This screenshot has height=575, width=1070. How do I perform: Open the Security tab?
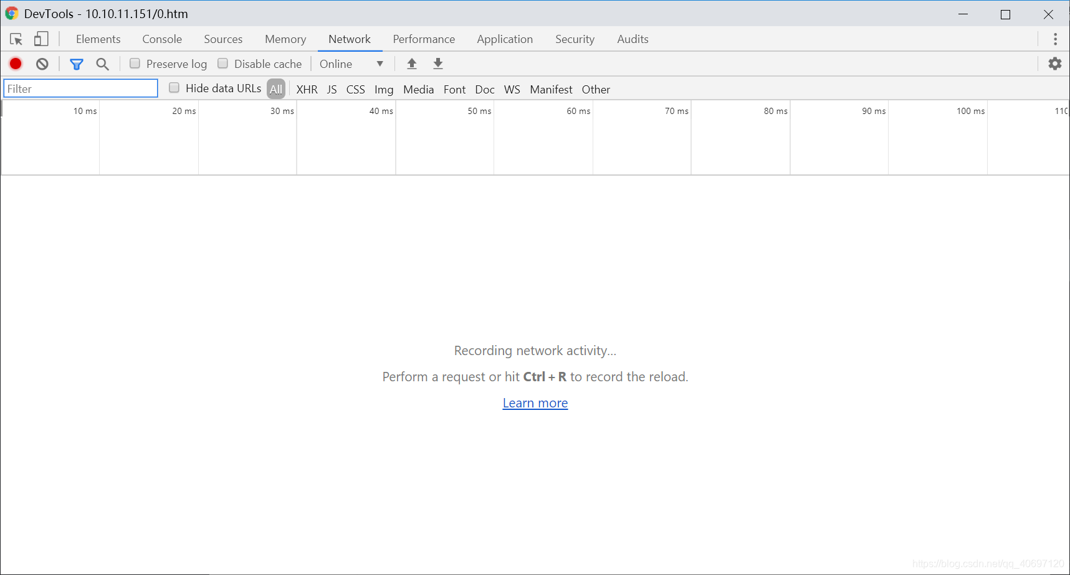[x=575, y=39]
